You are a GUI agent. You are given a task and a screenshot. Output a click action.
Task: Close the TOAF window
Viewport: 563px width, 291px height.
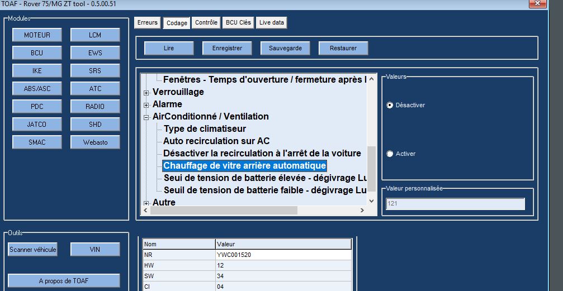pyautogui.click(x=537, y=3)
